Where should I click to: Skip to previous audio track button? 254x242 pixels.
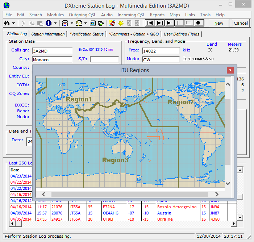pos(150,23)
